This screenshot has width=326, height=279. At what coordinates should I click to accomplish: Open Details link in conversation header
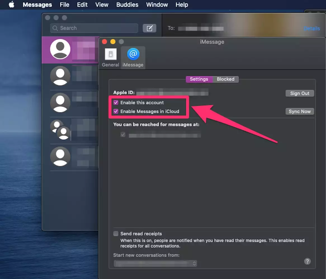311,28
